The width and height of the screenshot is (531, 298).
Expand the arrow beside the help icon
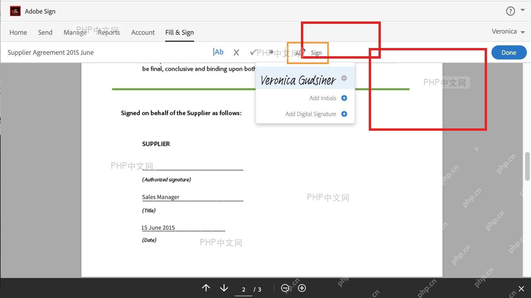point(523,10)
